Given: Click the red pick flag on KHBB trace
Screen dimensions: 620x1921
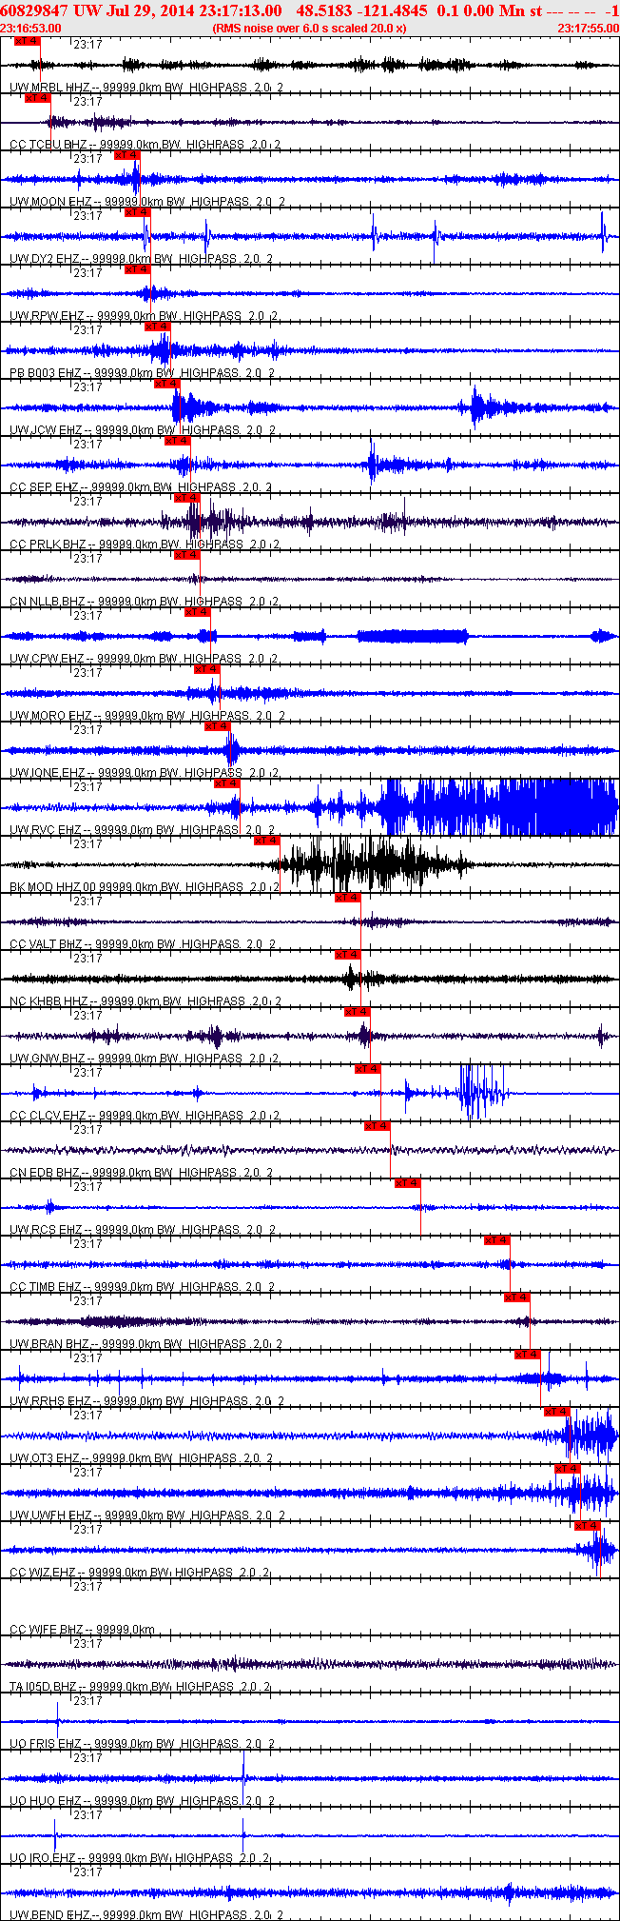Looking at the screenshot, I should tap(347, 955).
